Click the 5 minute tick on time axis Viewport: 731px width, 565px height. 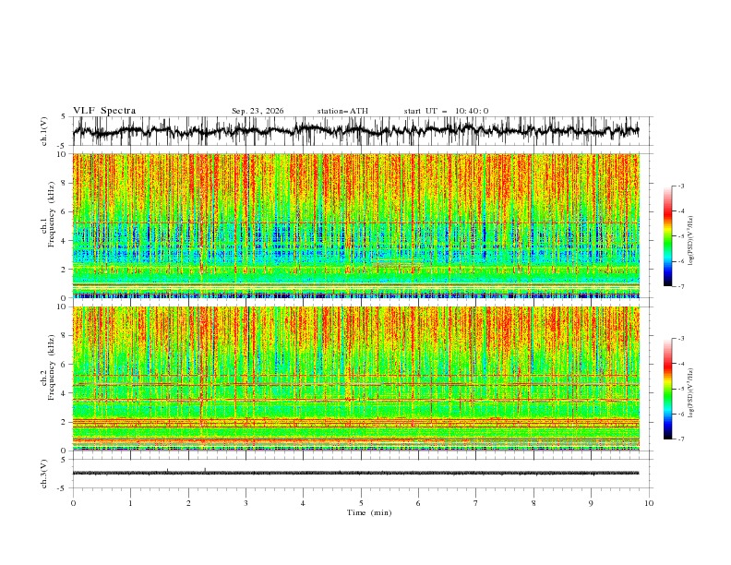[x=361, y=503]
